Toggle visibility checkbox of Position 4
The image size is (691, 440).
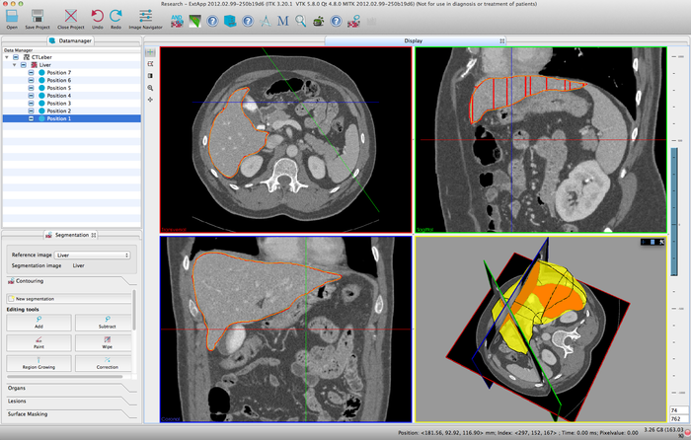coord(31,96)
